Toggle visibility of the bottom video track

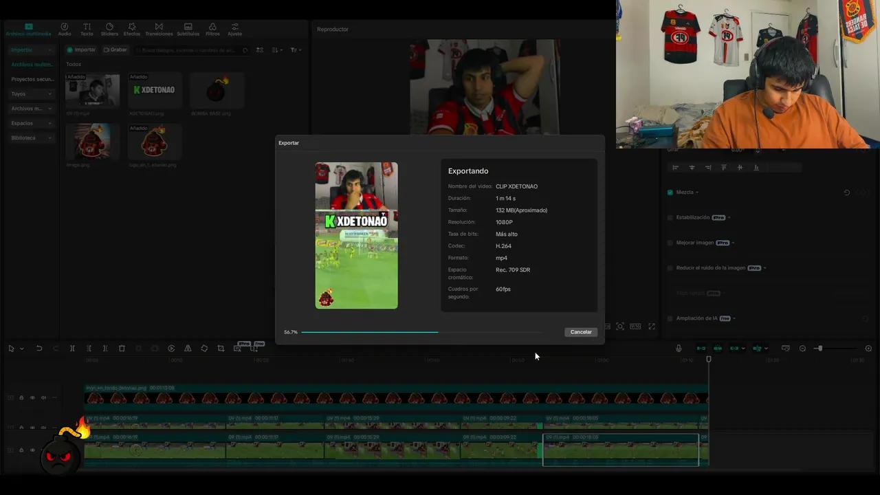[x=32, y=450]
